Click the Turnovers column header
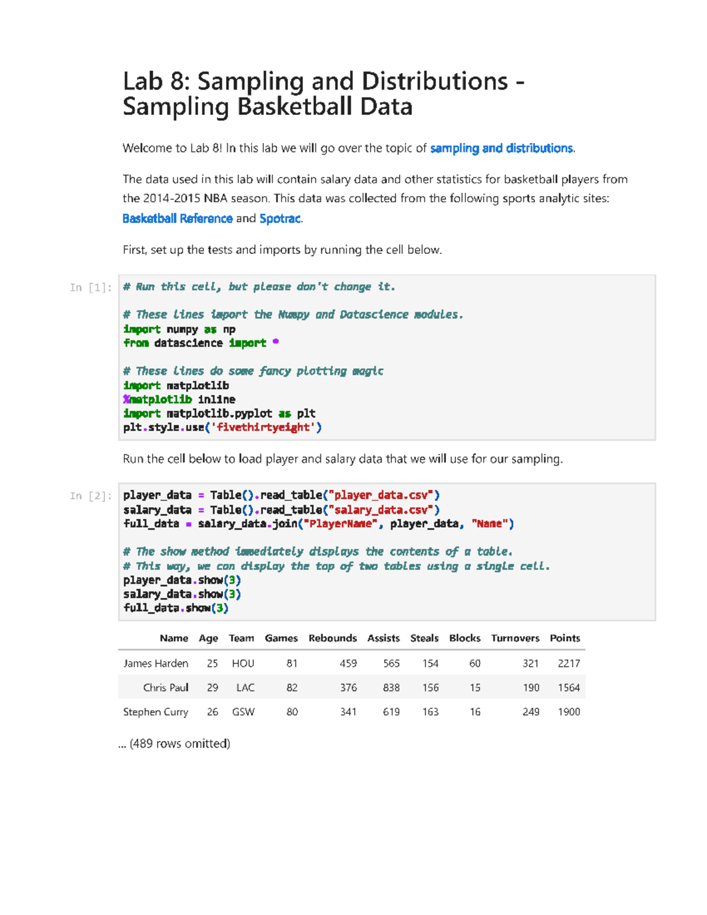This screenshot has height=915, width=707. click(x=515, y=638)
